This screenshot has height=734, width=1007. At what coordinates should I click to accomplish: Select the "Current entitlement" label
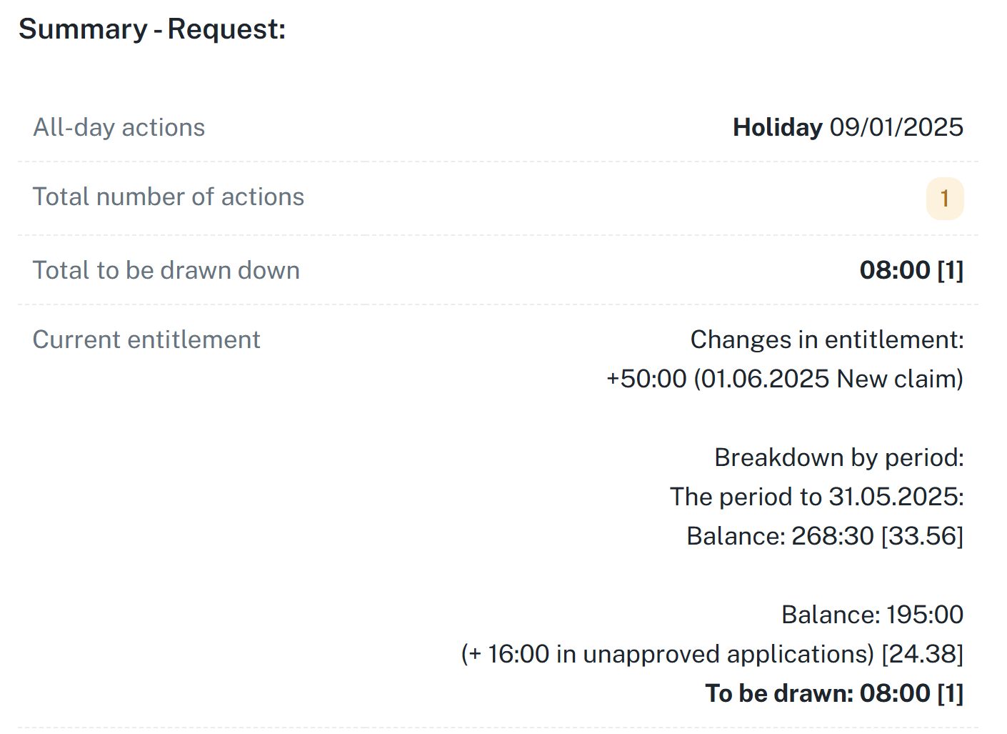pos(146,339)
